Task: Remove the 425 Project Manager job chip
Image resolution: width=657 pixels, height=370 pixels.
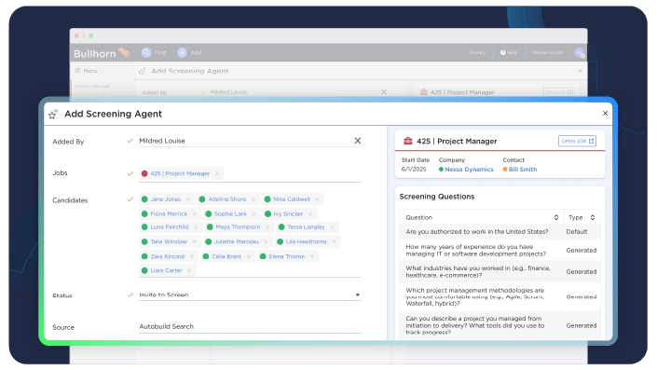Action: click(217, 173)
